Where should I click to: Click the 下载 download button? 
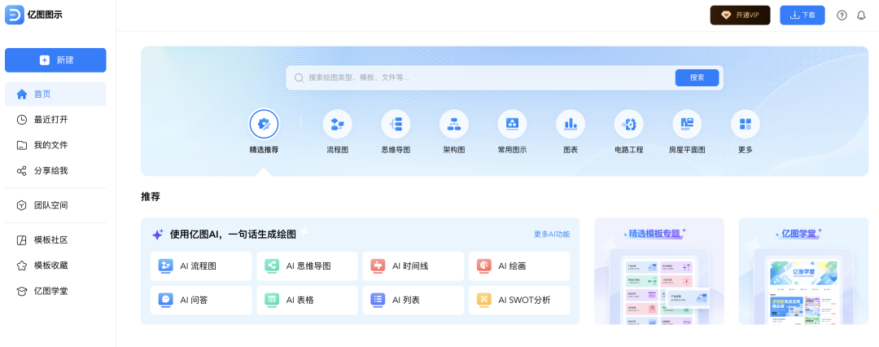pos(802,15)
